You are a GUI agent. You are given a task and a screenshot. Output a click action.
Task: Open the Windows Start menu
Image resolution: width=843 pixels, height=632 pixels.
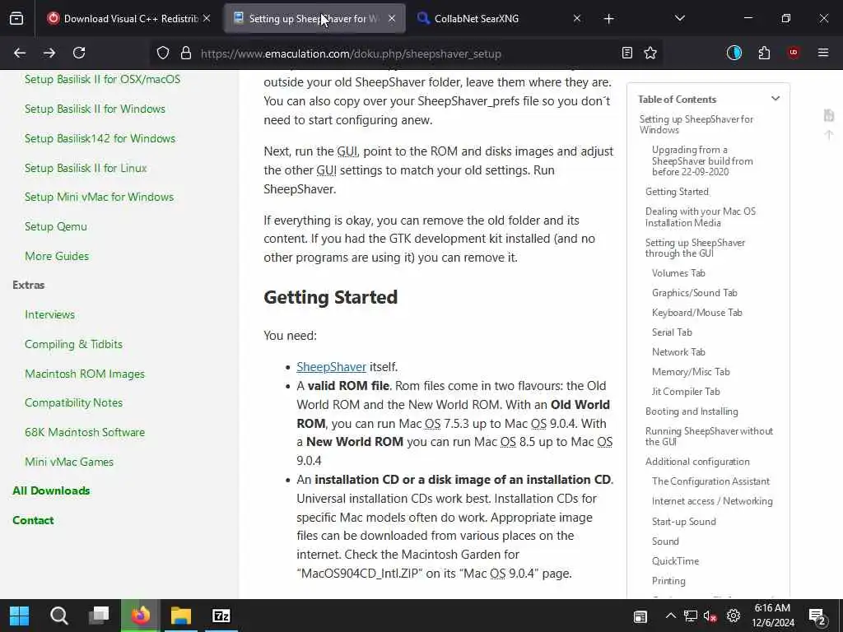(20, 616)
